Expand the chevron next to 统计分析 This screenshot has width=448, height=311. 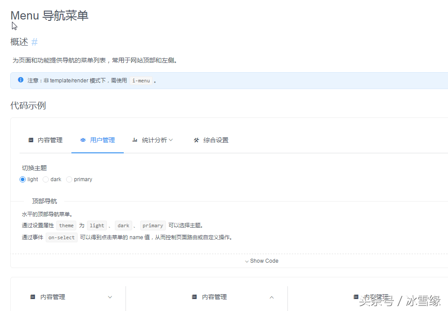(x=171, y=140)
